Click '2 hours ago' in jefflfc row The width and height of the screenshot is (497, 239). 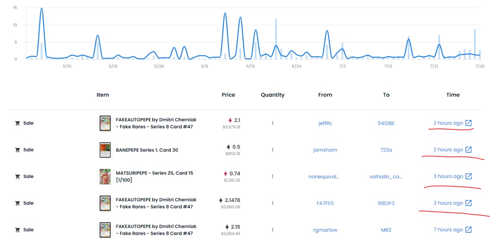[x=448, y=123]
